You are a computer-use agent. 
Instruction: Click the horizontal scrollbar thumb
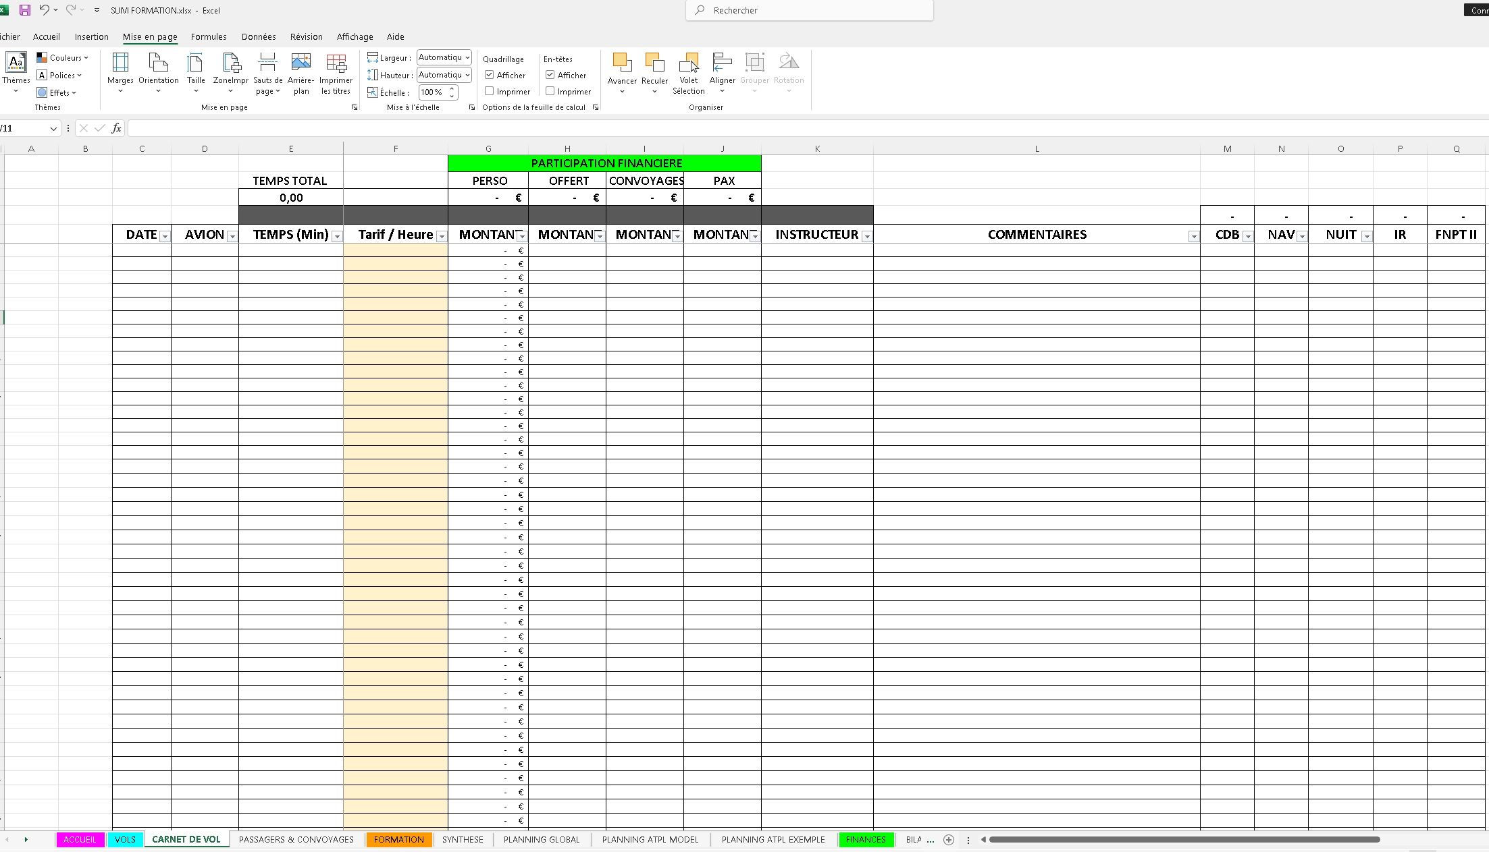(x=1184, y=840)
